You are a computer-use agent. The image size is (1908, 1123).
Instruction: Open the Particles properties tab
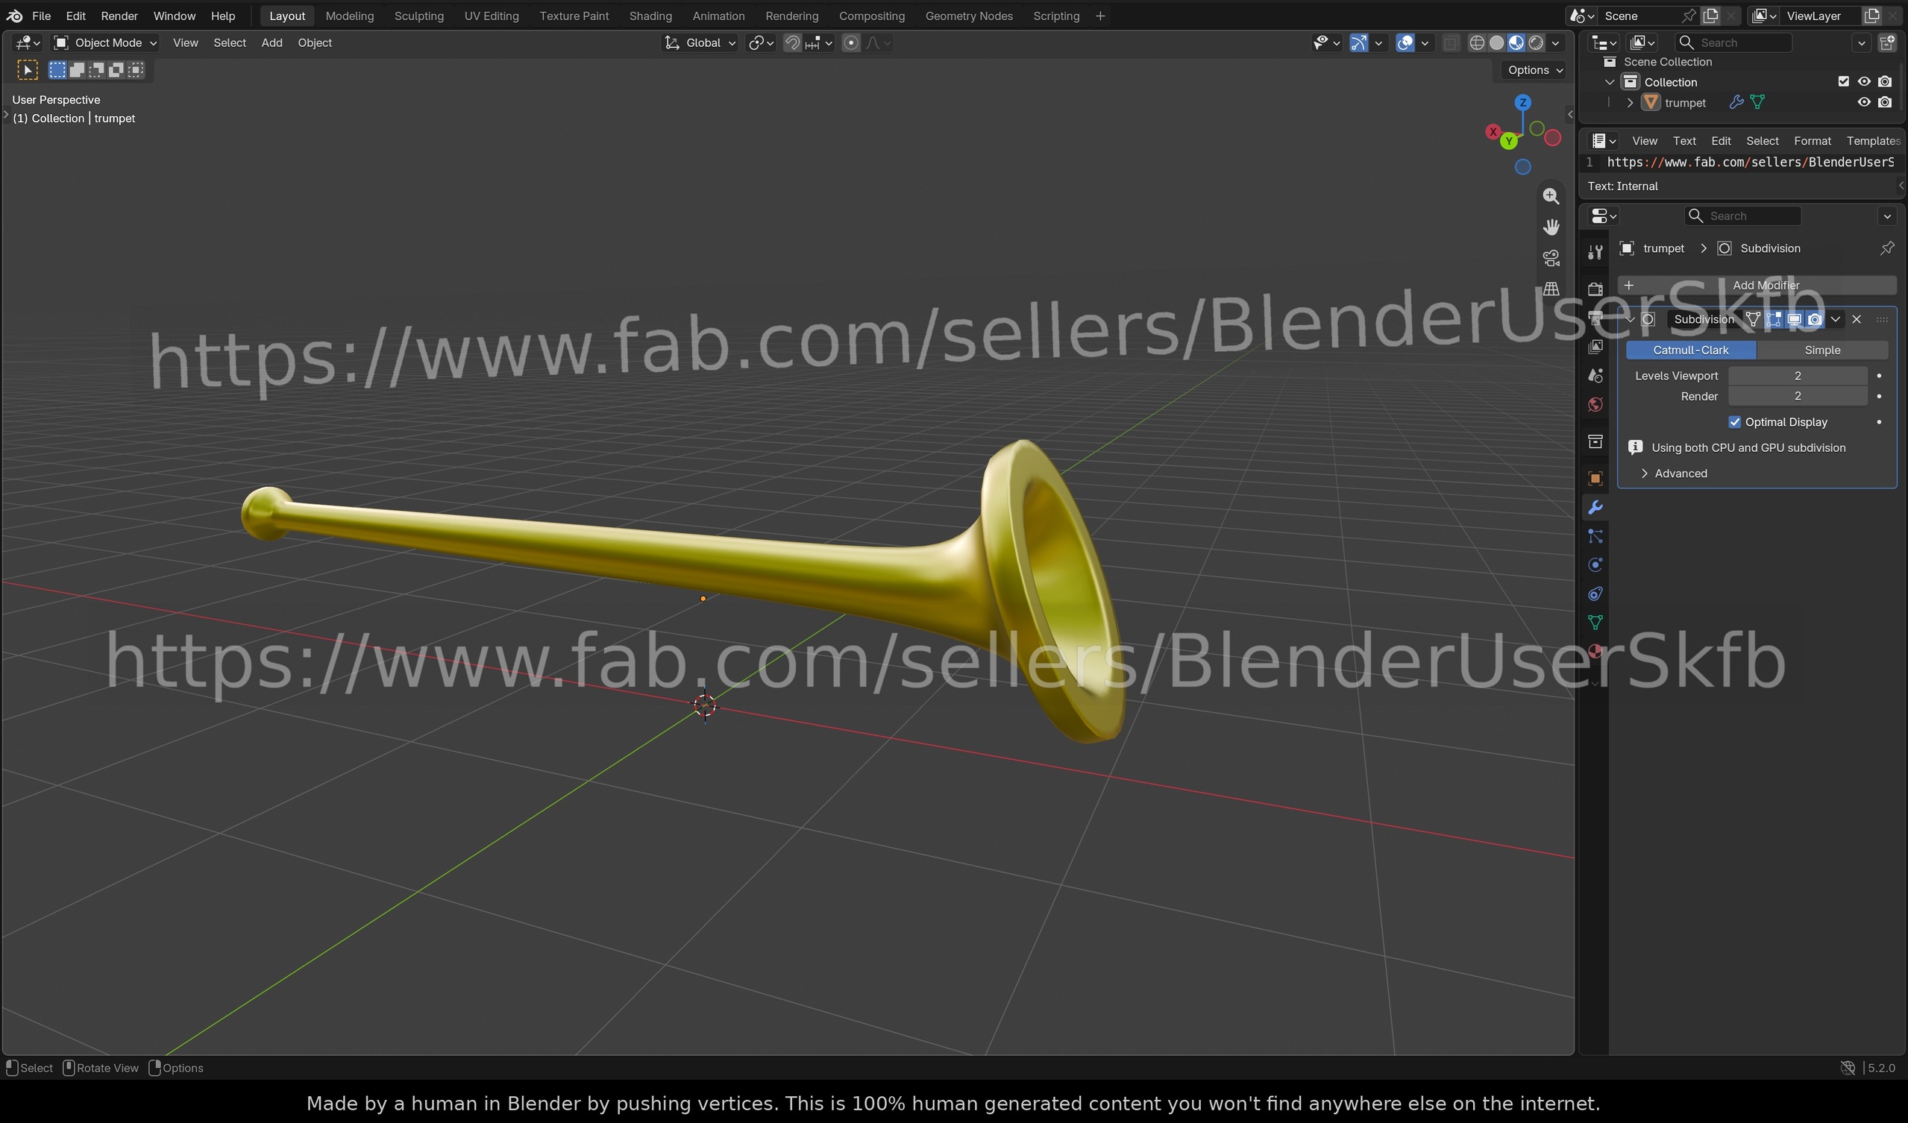pyautogui.click(x=1595, y=535)
